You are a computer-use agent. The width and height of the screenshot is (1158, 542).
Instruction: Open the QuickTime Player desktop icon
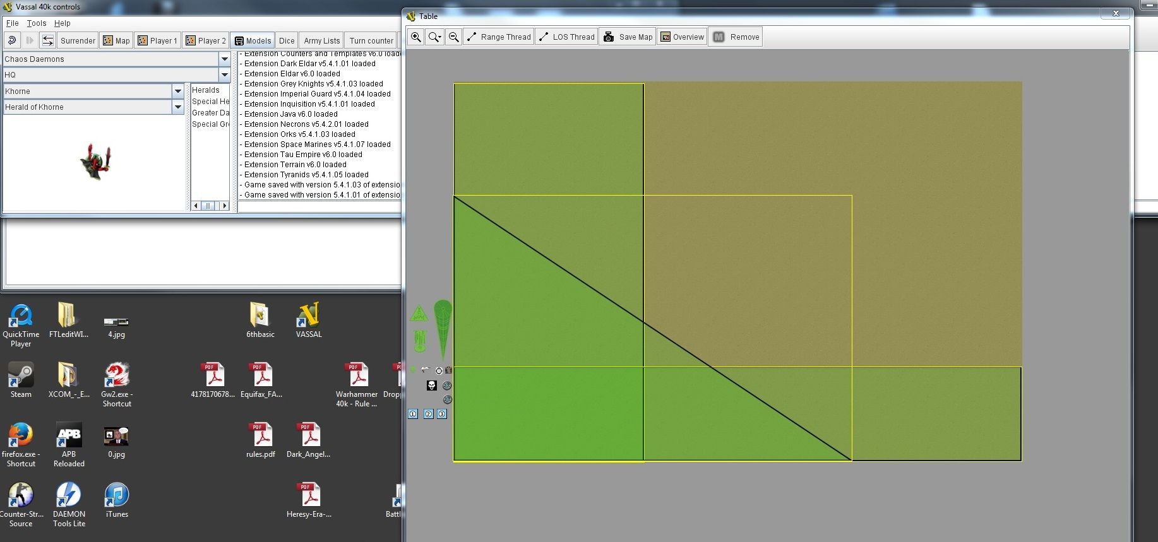[21, 325]
